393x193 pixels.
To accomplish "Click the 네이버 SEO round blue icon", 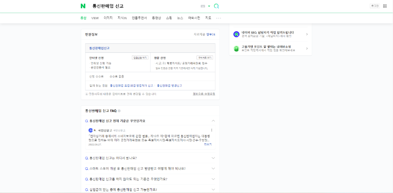I will click(x=236, y=34).
